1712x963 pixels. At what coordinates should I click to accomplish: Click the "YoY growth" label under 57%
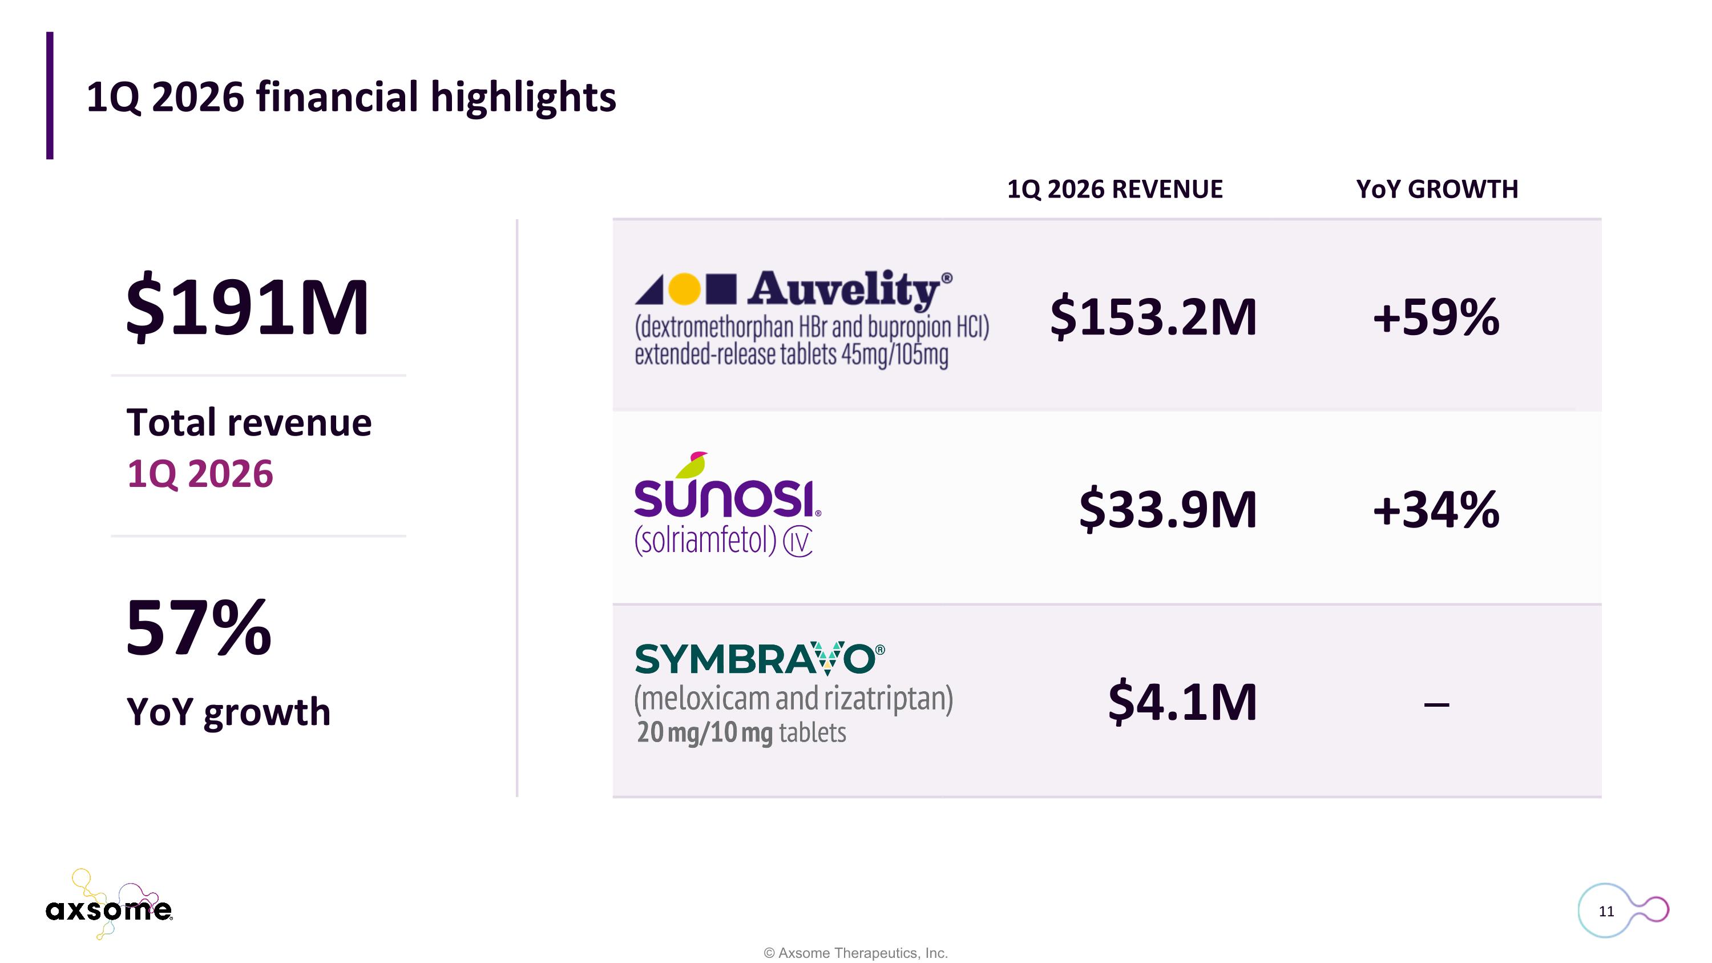tap(229, 712)
